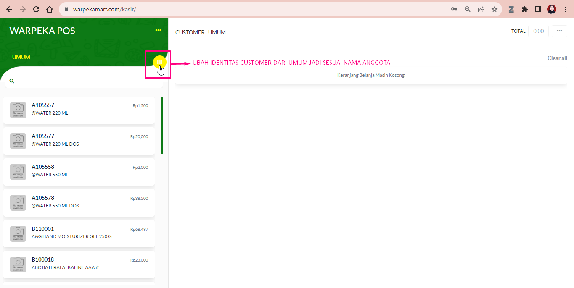The image size is (574, 288).
Task: Open the saved password key icon
Action: click(454, 9)
